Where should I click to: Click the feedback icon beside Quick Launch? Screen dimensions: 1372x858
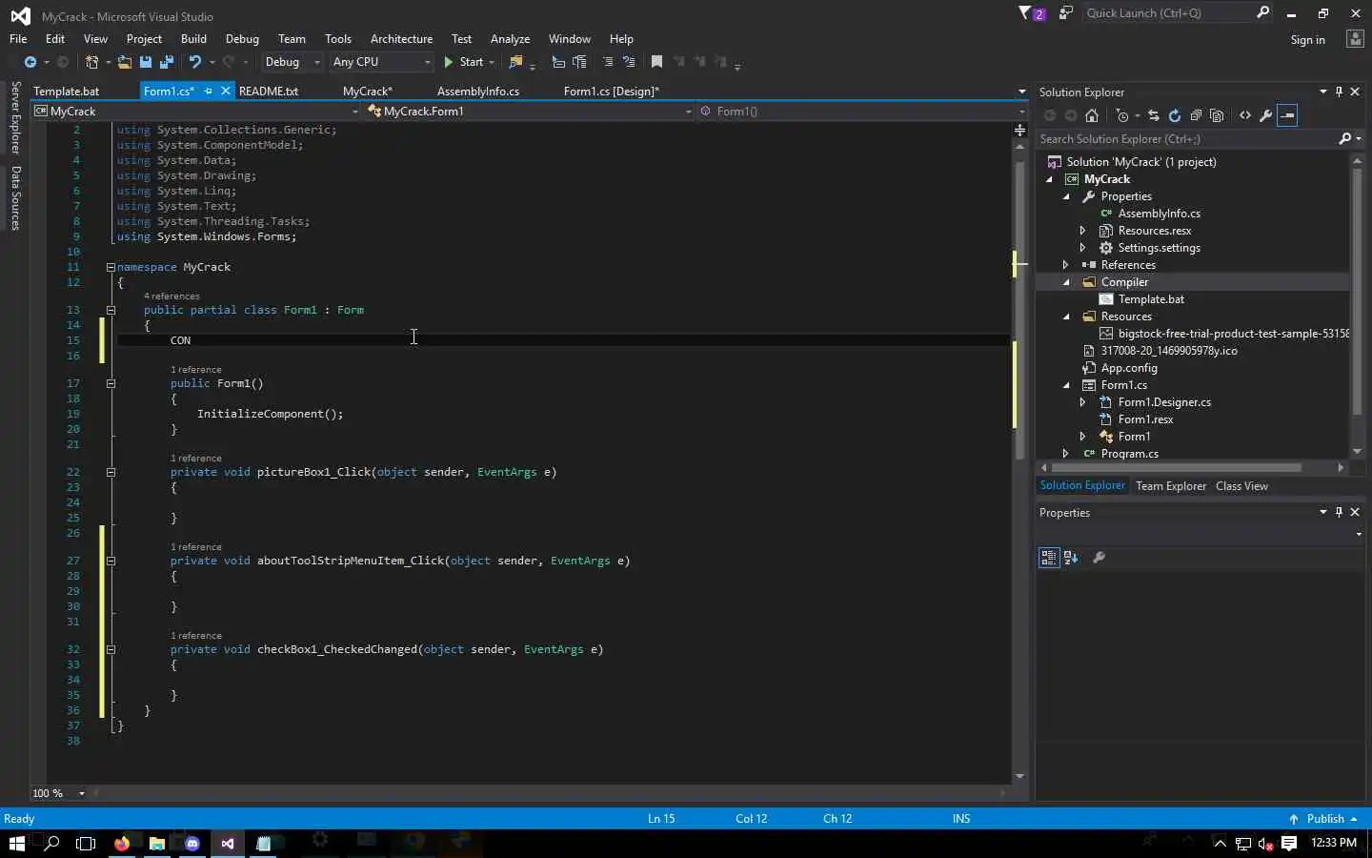(1066, 13)
